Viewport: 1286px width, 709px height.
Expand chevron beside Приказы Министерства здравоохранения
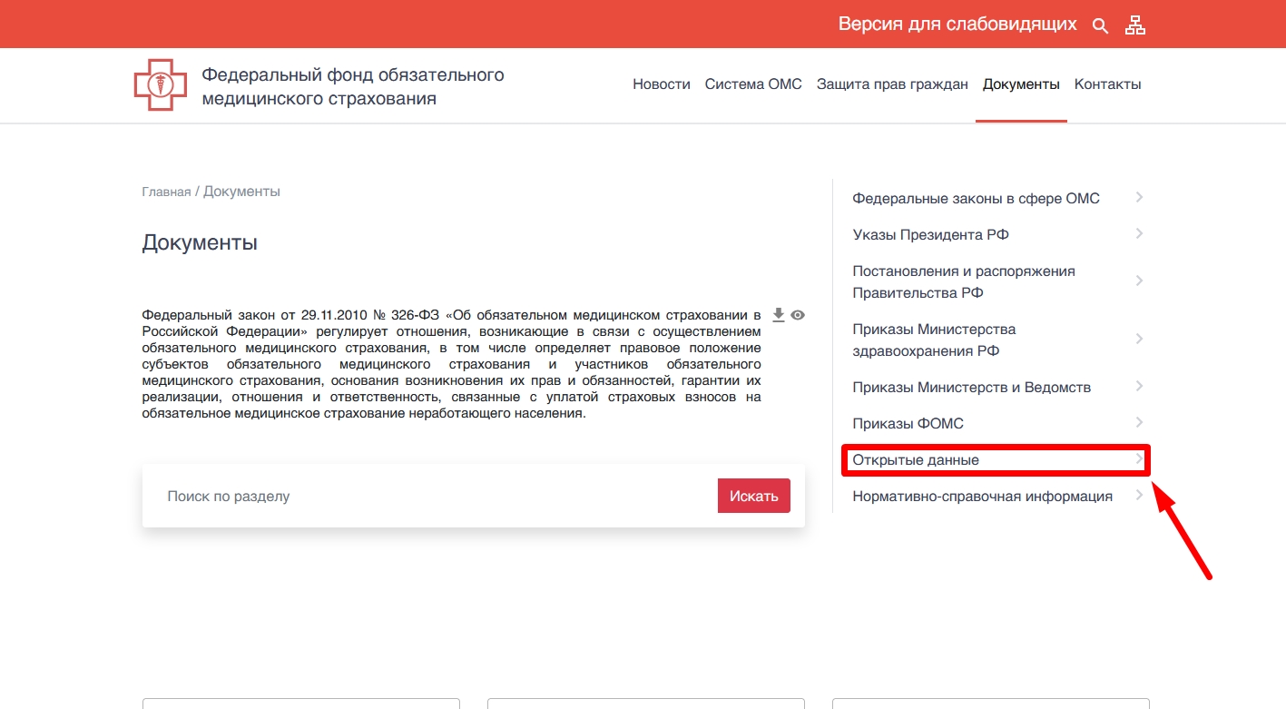(x=1139, y=339)
